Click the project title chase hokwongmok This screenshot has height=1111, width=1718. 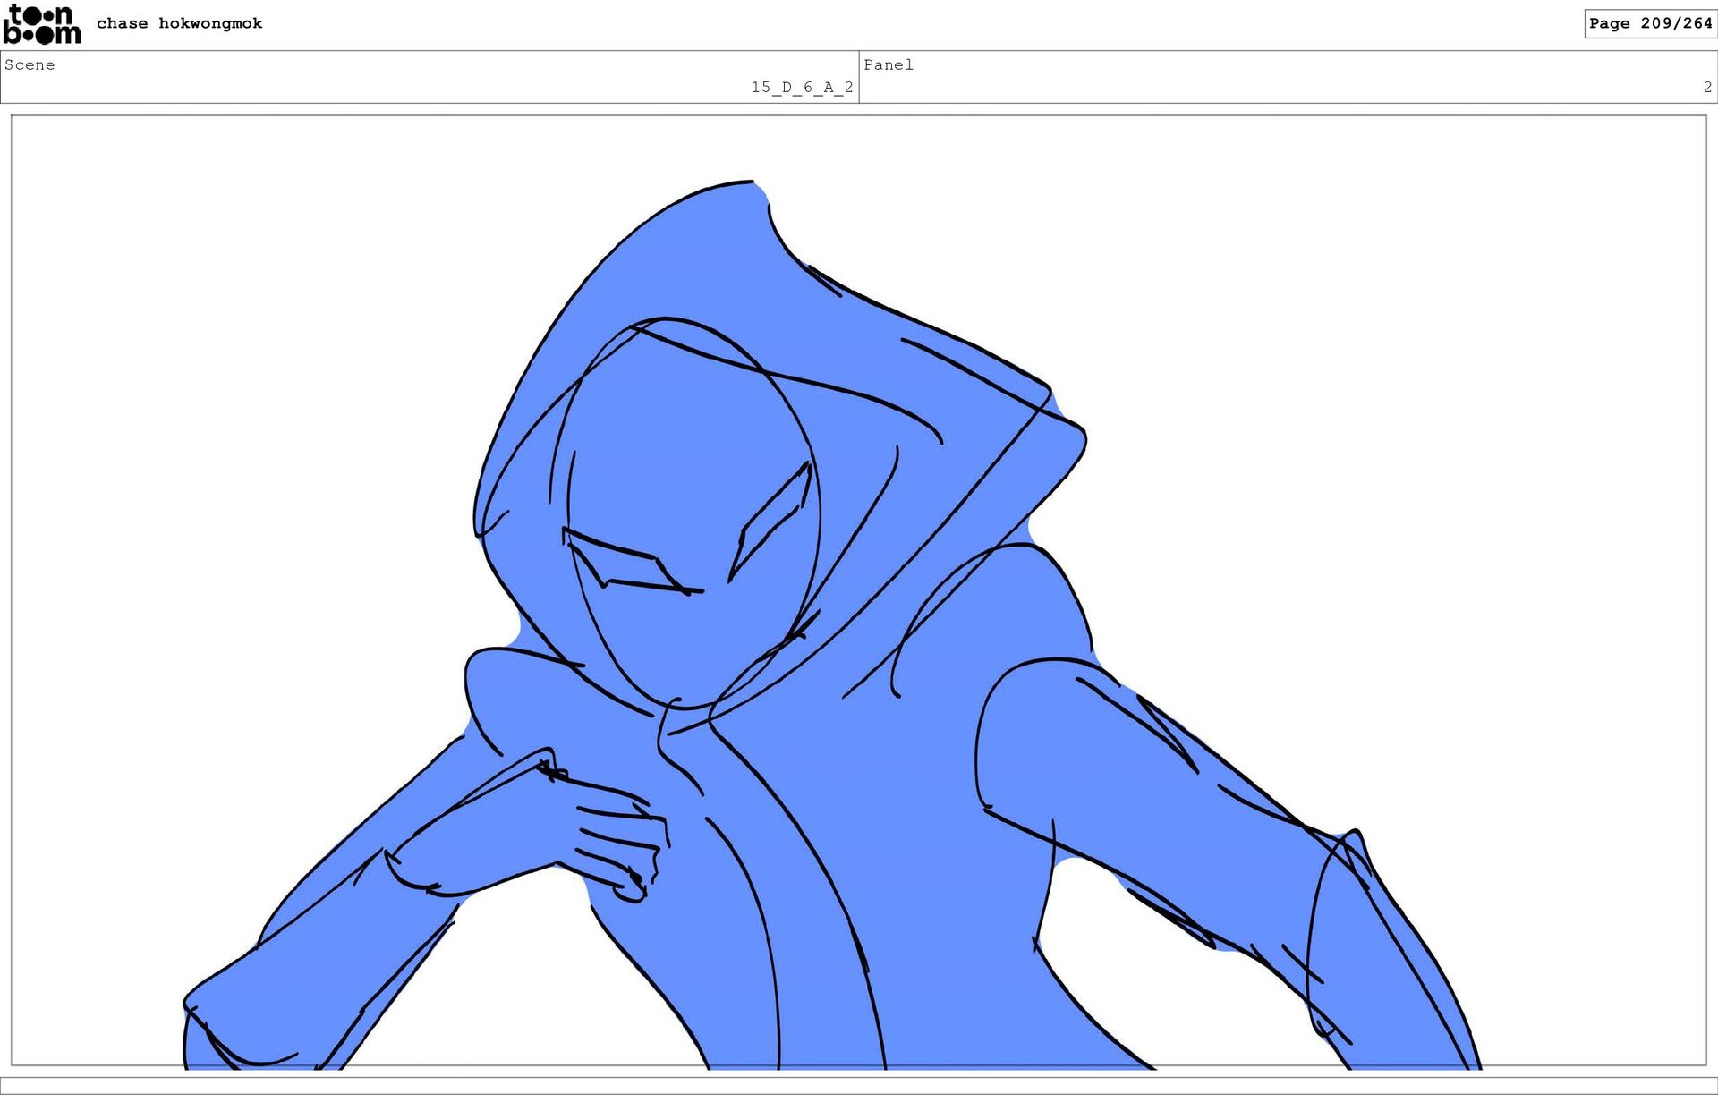click(x=179, y=23)
